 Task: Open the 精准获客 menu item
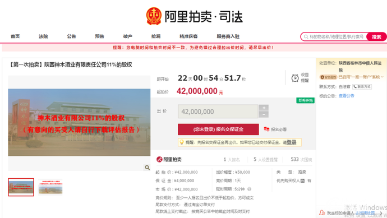tap(188, 36)
